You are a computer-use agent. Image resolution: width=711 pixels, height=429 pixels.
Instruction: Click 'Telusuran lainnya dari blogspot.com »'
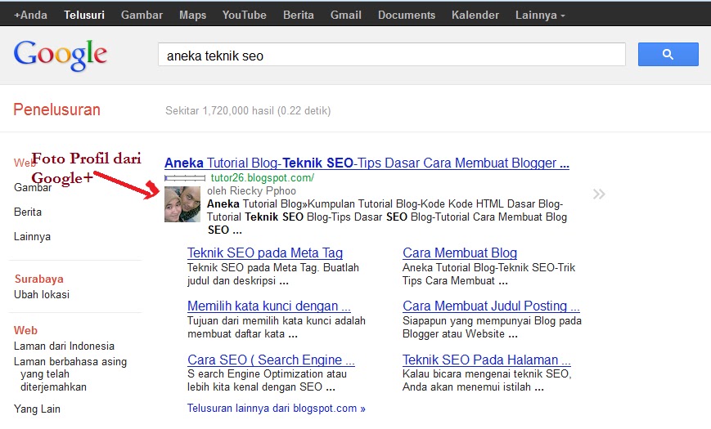pyautogui.click(x=277, y=409)
